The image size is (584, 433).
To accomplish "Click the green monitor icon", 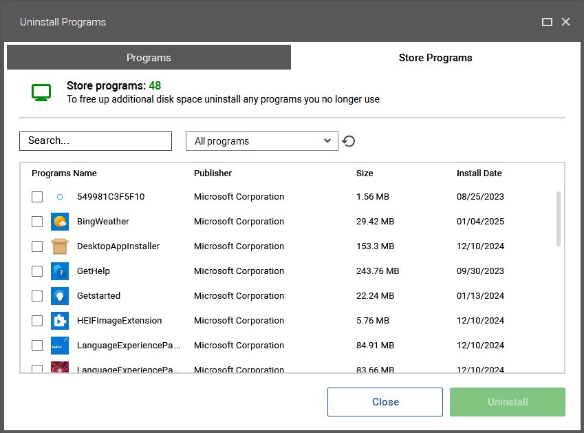I will (x=41, y=92).
